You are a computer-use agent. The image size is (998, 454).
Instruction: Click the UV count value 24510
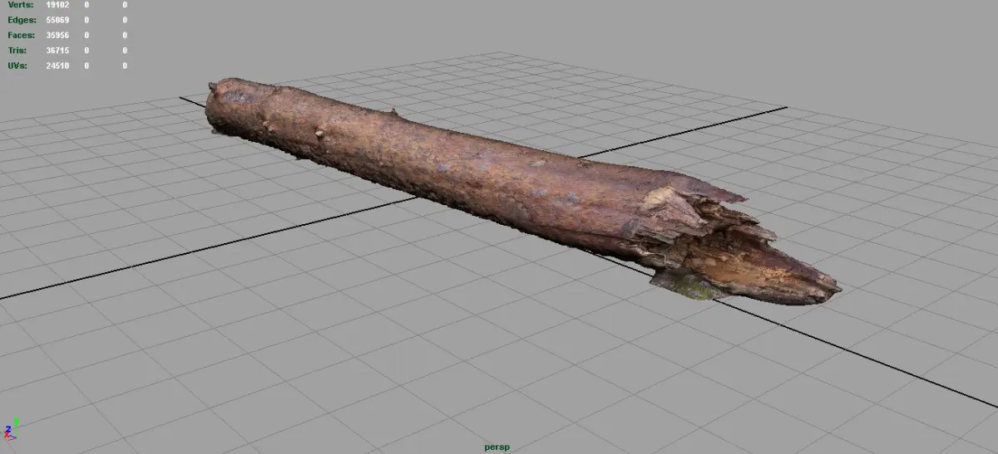[x=58, y=66]
